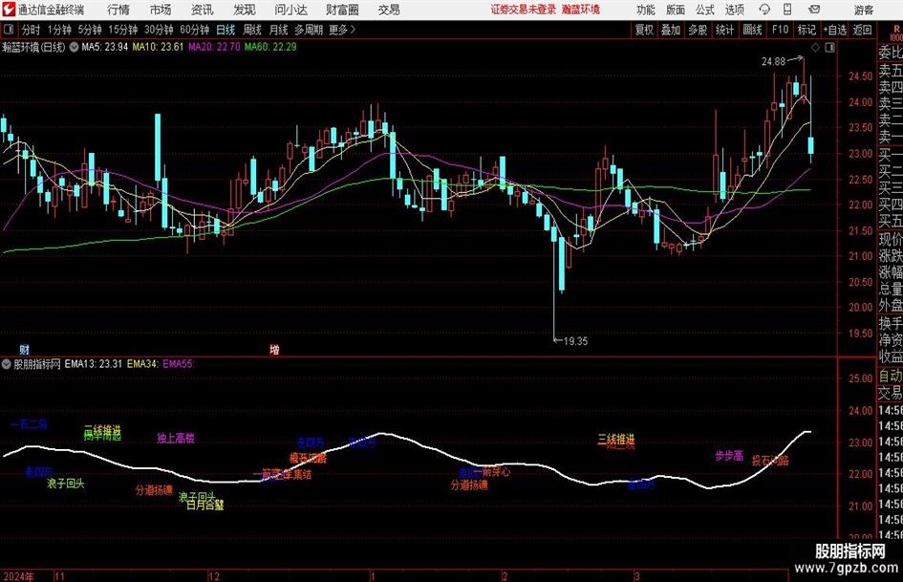Screen dimensions: 903x582
Task: Switch to the 分时 chart tab
Action: (32, 30)
